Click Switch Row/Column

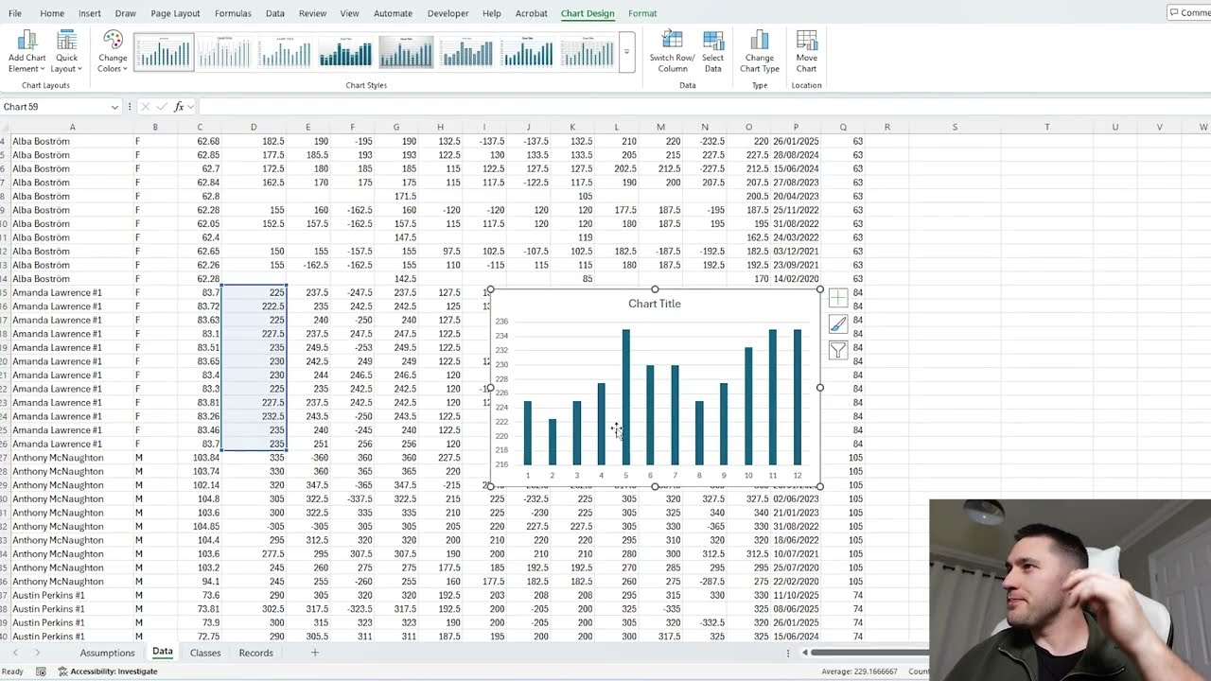click(672, 51)
